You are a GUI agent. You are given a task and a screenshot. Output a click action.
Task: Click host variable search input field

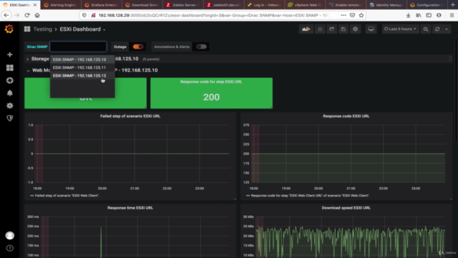tap(78, 47)
